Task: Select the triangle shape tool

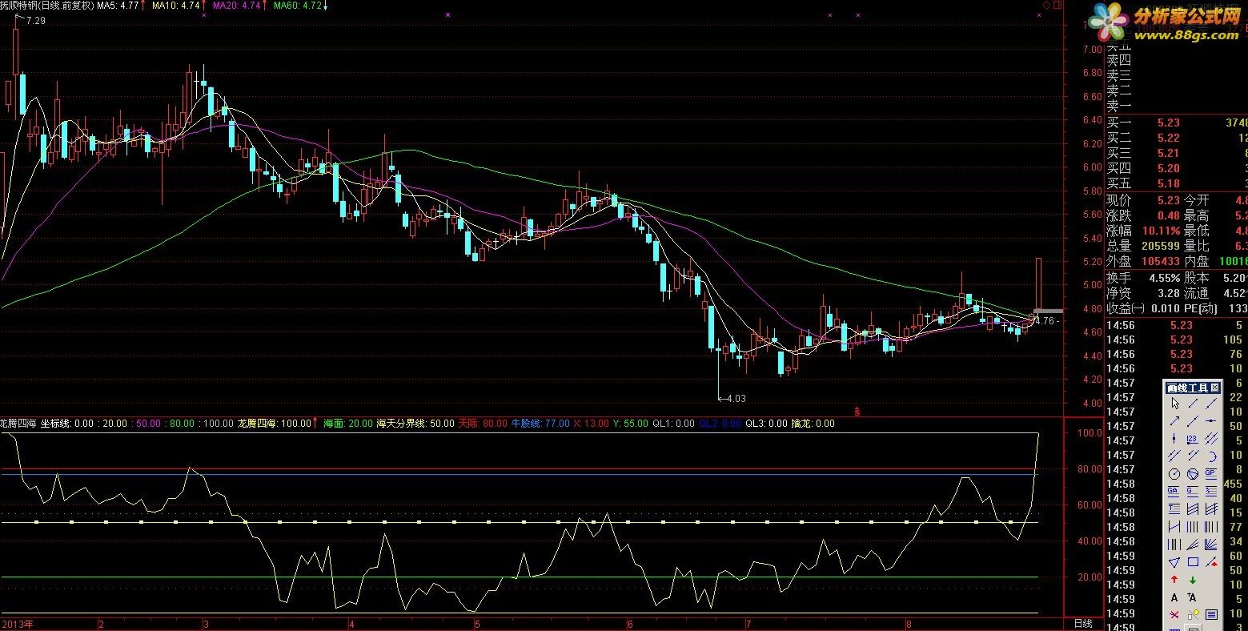Action: [x=1174, y=561]
